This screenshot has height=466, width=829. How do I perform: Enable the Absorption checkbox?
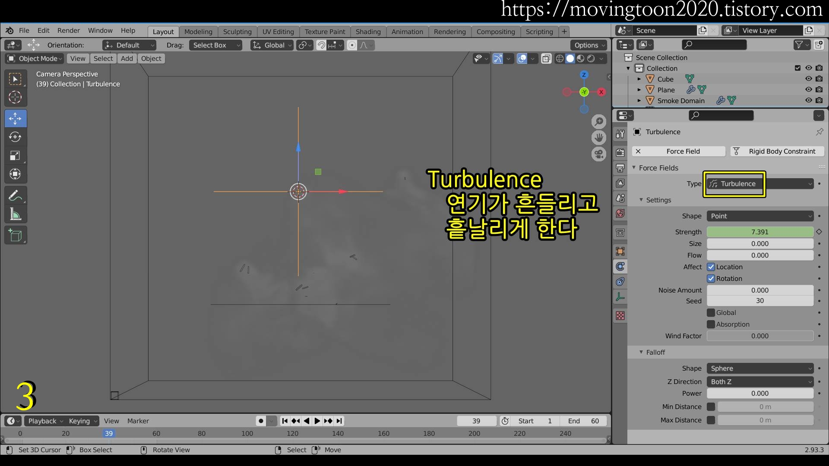point(711,324)
